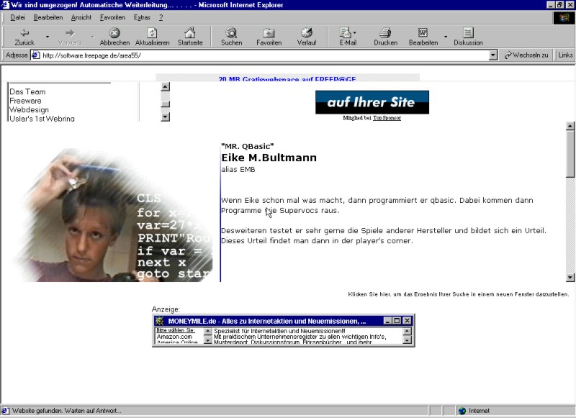Click the Internet zone globe icon

point(462,411)
